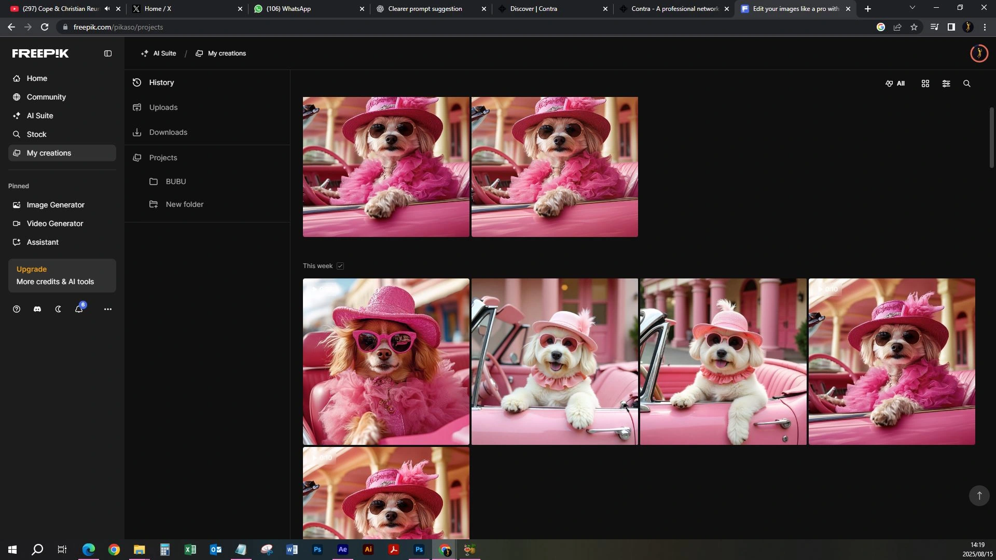Open the more options ellipsis in sidebar
The width and height of the screenshot is (996, 560).
click(108, 309)
